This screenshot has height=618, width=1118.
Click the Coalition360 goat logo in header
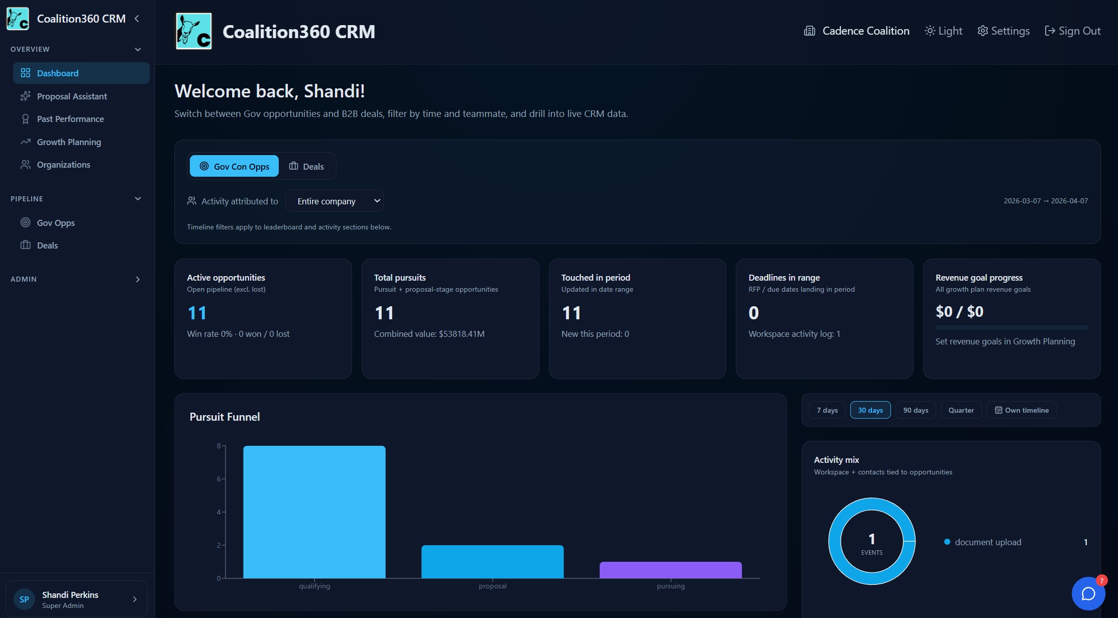click(x=193, y=31)
